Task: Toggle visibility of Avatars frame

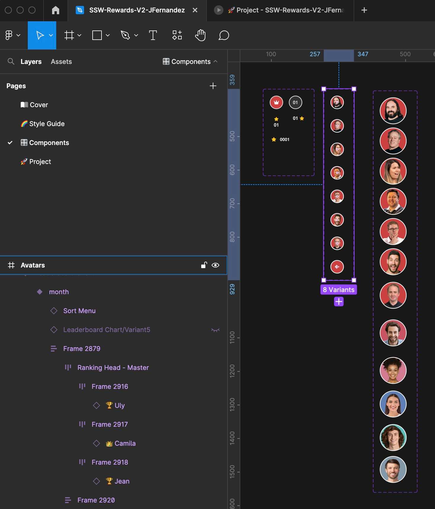Action: 215,265
